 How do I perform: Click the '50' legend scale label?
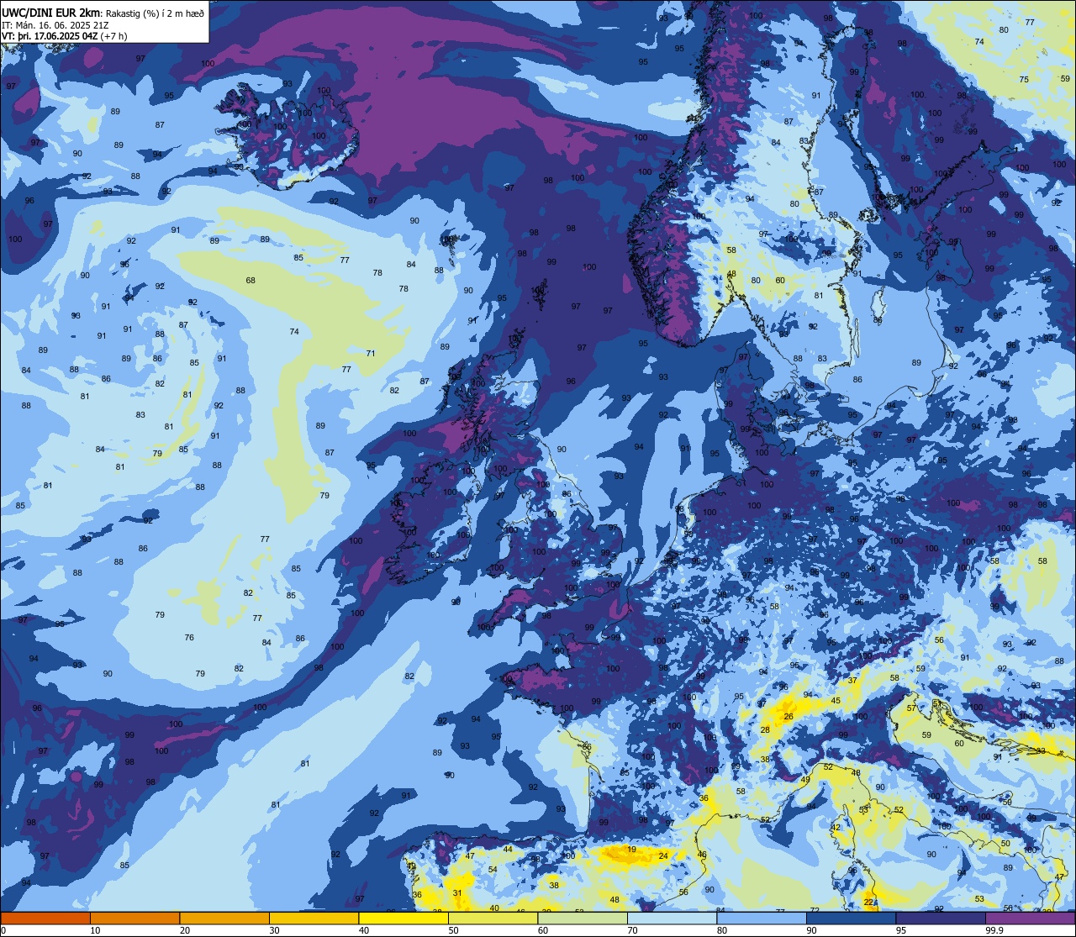point(453,930)
